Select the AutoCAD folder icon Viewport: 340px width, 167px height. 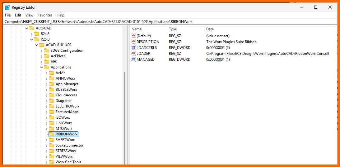point(32,28)
